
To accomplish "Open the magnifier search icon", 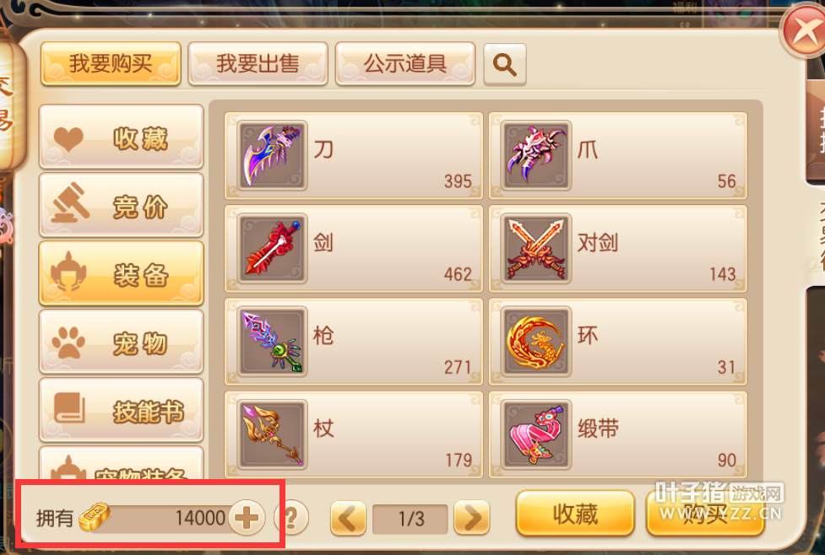I will pos(505,64).
